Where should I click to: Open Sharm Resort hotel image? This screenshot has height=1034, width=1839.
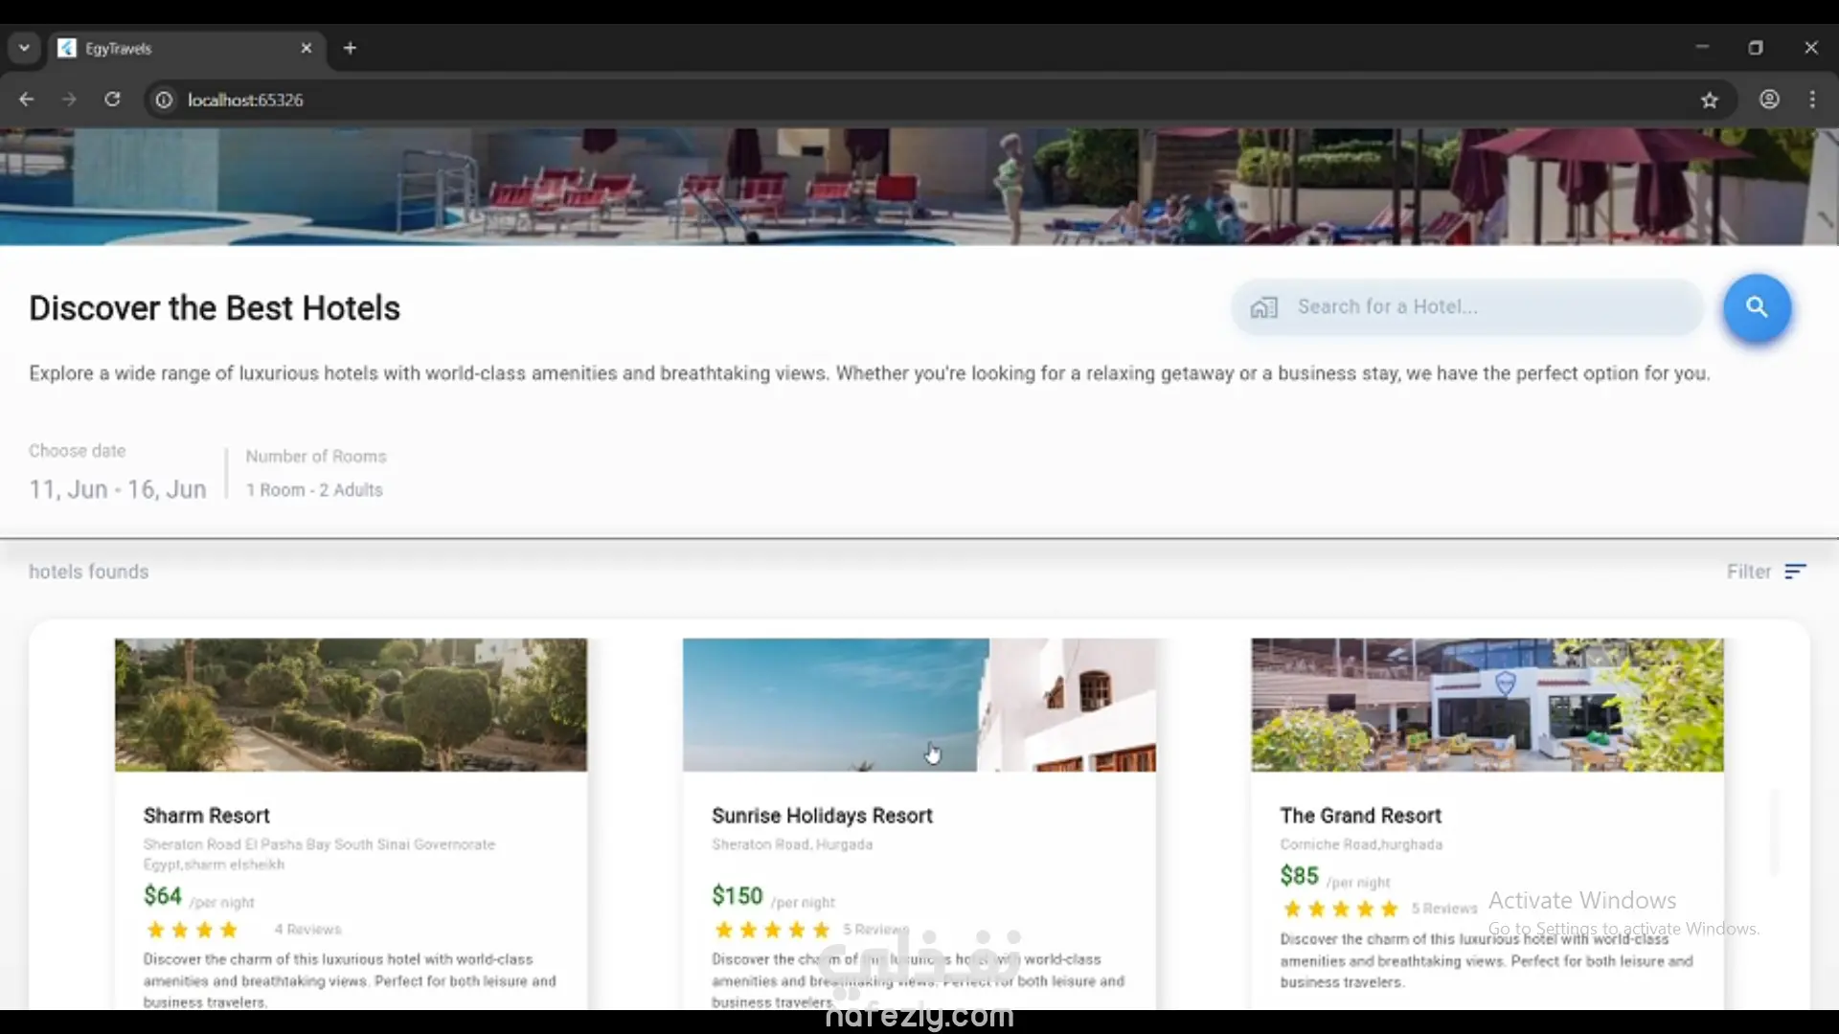pos(351,705)
